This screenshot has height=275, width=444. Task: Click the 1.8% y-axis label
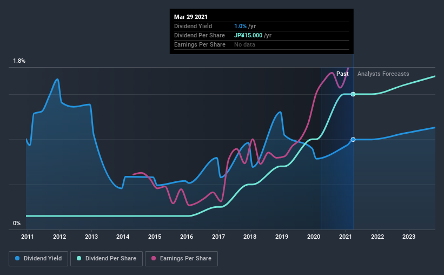pyautogui.click(x=19, y=61)
